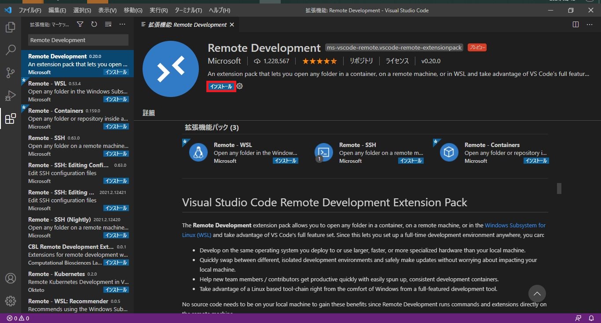Screen dimensions: 601x323
Task: Split the editor using the top-right icon
Action: tap(575, 25)
